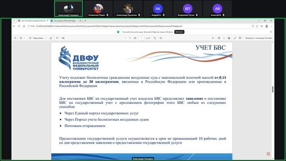Select Владимир Пугин participant tile
The image size is (286, 161).
click(x=188, y=9)
